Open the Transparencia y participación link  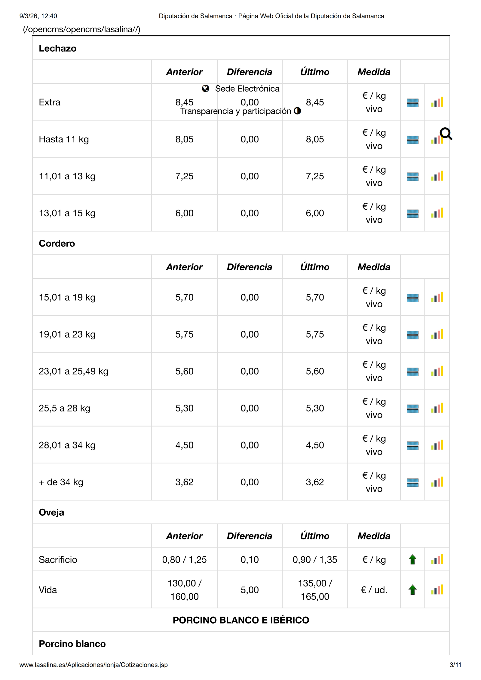pyautogui.click(x=236, y=111)
